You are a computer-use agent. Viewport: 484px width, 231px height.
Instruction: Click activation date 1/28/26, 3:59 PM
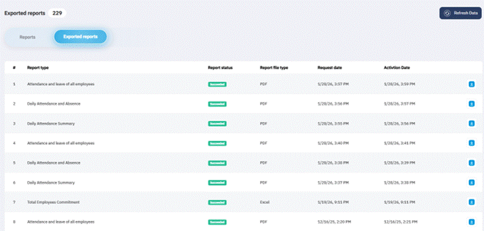pyautogui.click(x=400, y=84)
